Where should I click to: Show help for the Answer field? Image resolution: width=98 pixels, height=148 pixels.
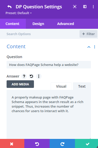tap(24, 76)
